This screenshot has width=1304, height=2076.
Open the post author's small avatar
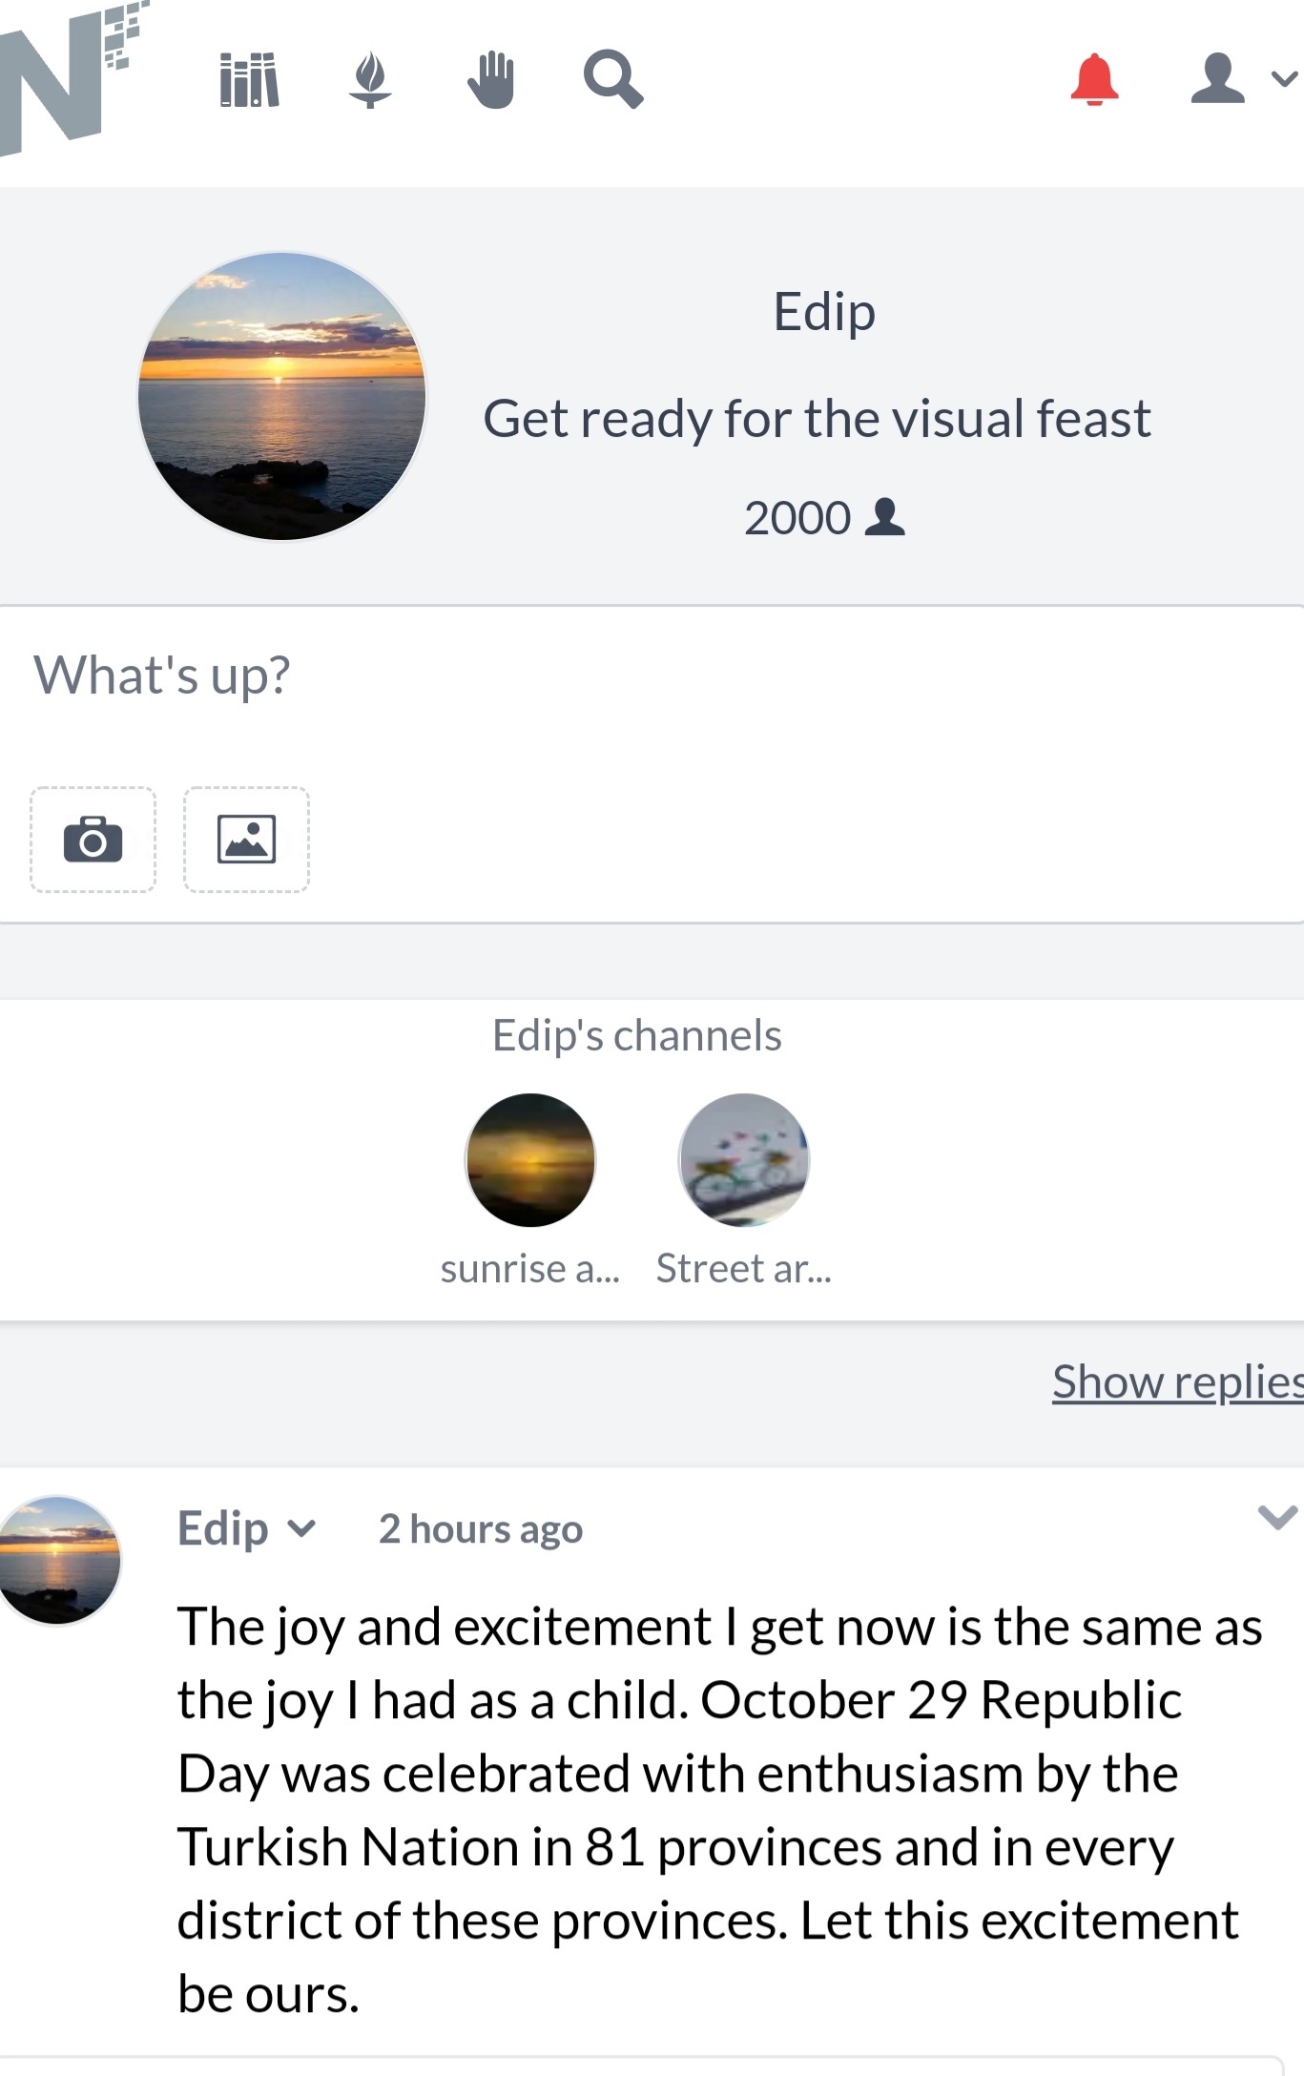point(59,1560)
